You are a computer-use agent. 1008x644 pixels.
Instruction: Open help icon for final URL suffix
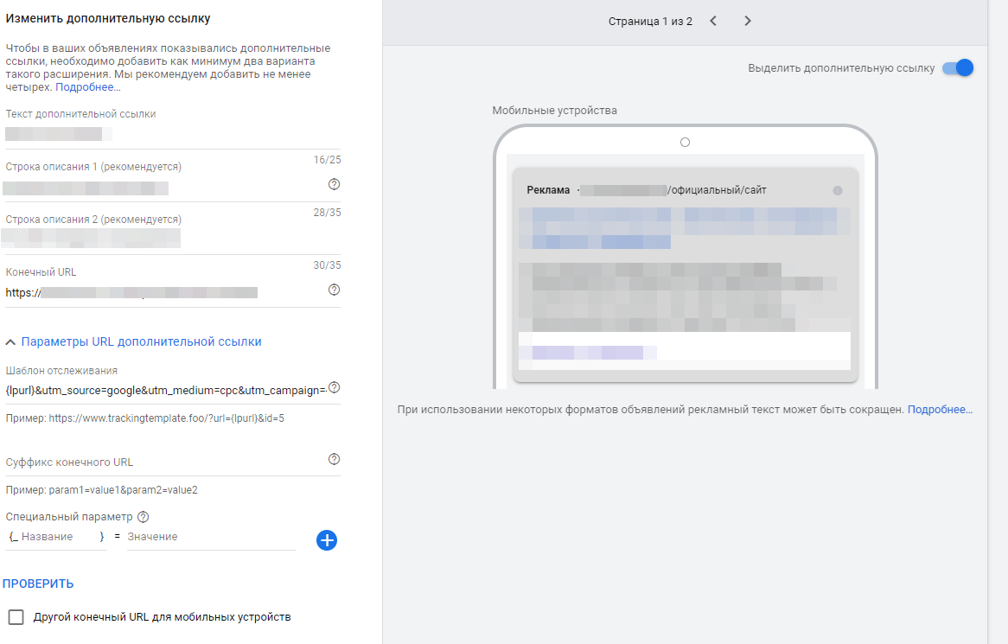(334, 459)
